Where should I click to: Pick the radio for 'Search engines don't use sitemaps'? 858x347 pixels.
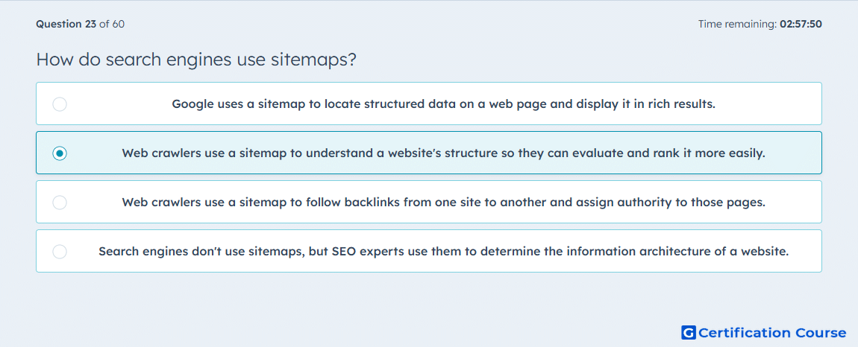click(60, 252)
